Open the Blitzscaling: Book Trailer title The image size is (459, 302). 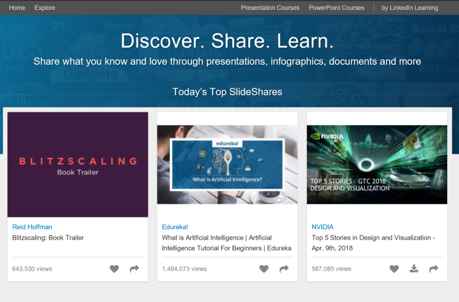pyautogui.click(x=48, y=238)
